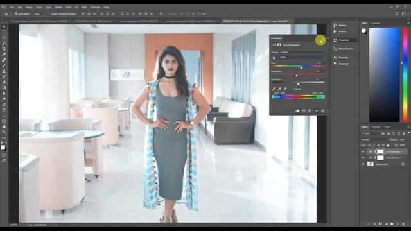Pick the add-to-sample eyedropper in Properties
This screenshot has width=411, height=231.
(x=279, y=89)
